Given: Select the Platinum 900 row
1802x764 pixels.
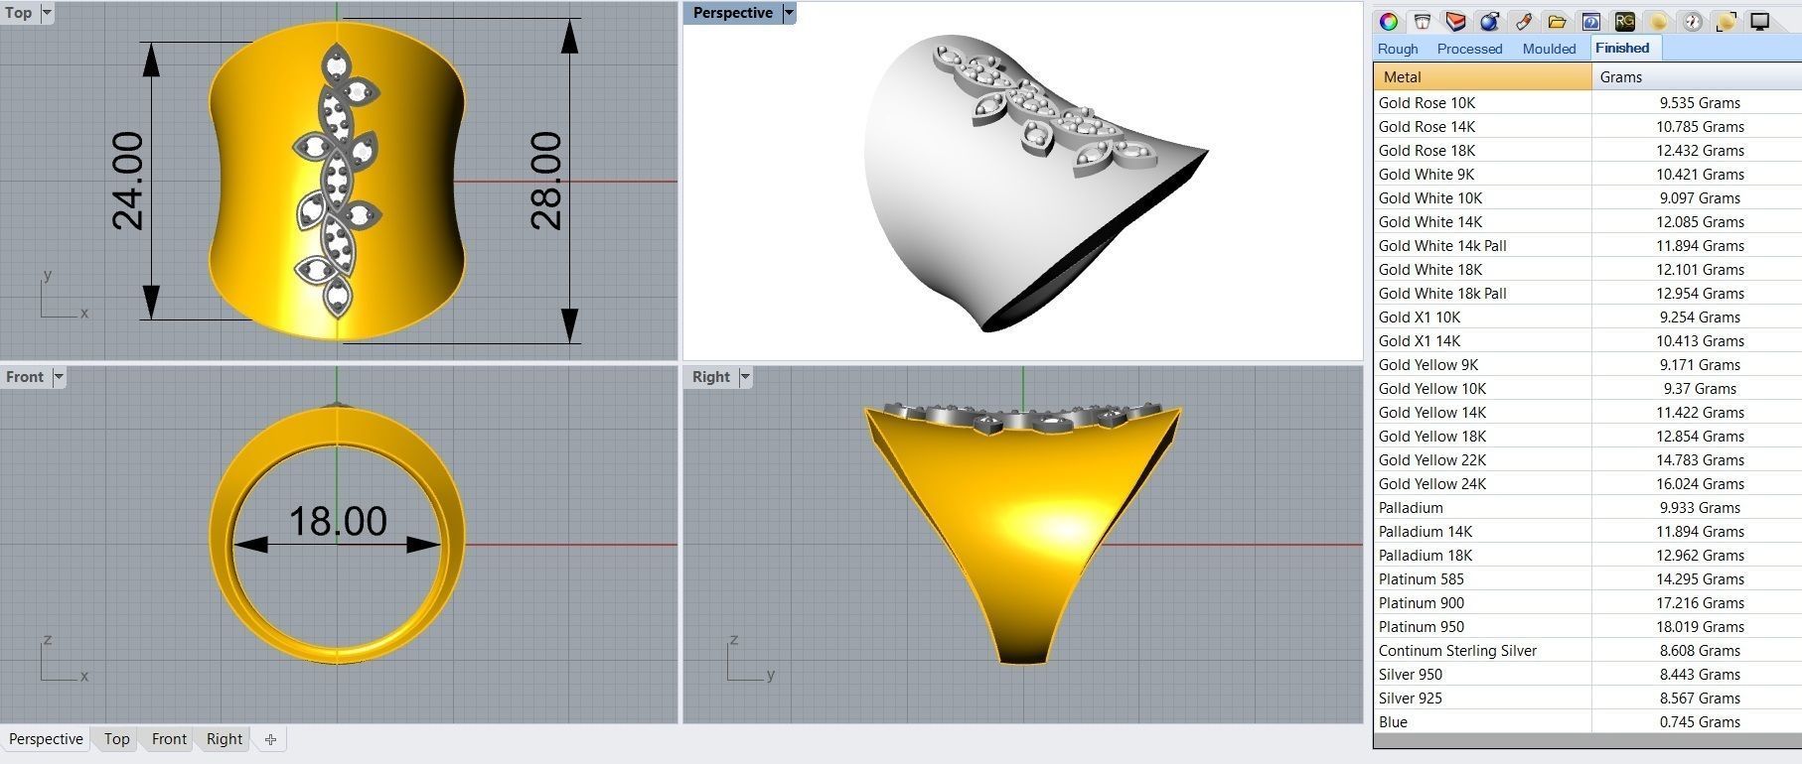Looking at the screenshot, I should [x=1587, y=602].
